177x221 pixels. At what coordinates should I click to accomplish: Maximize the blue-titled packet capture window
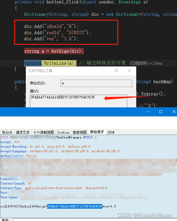[161, 112]
